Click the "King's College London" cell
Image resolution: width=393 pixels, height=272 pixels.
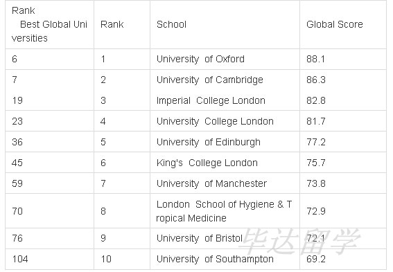[x=207, y=163]
